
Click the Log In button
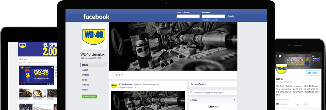[231, 16]
